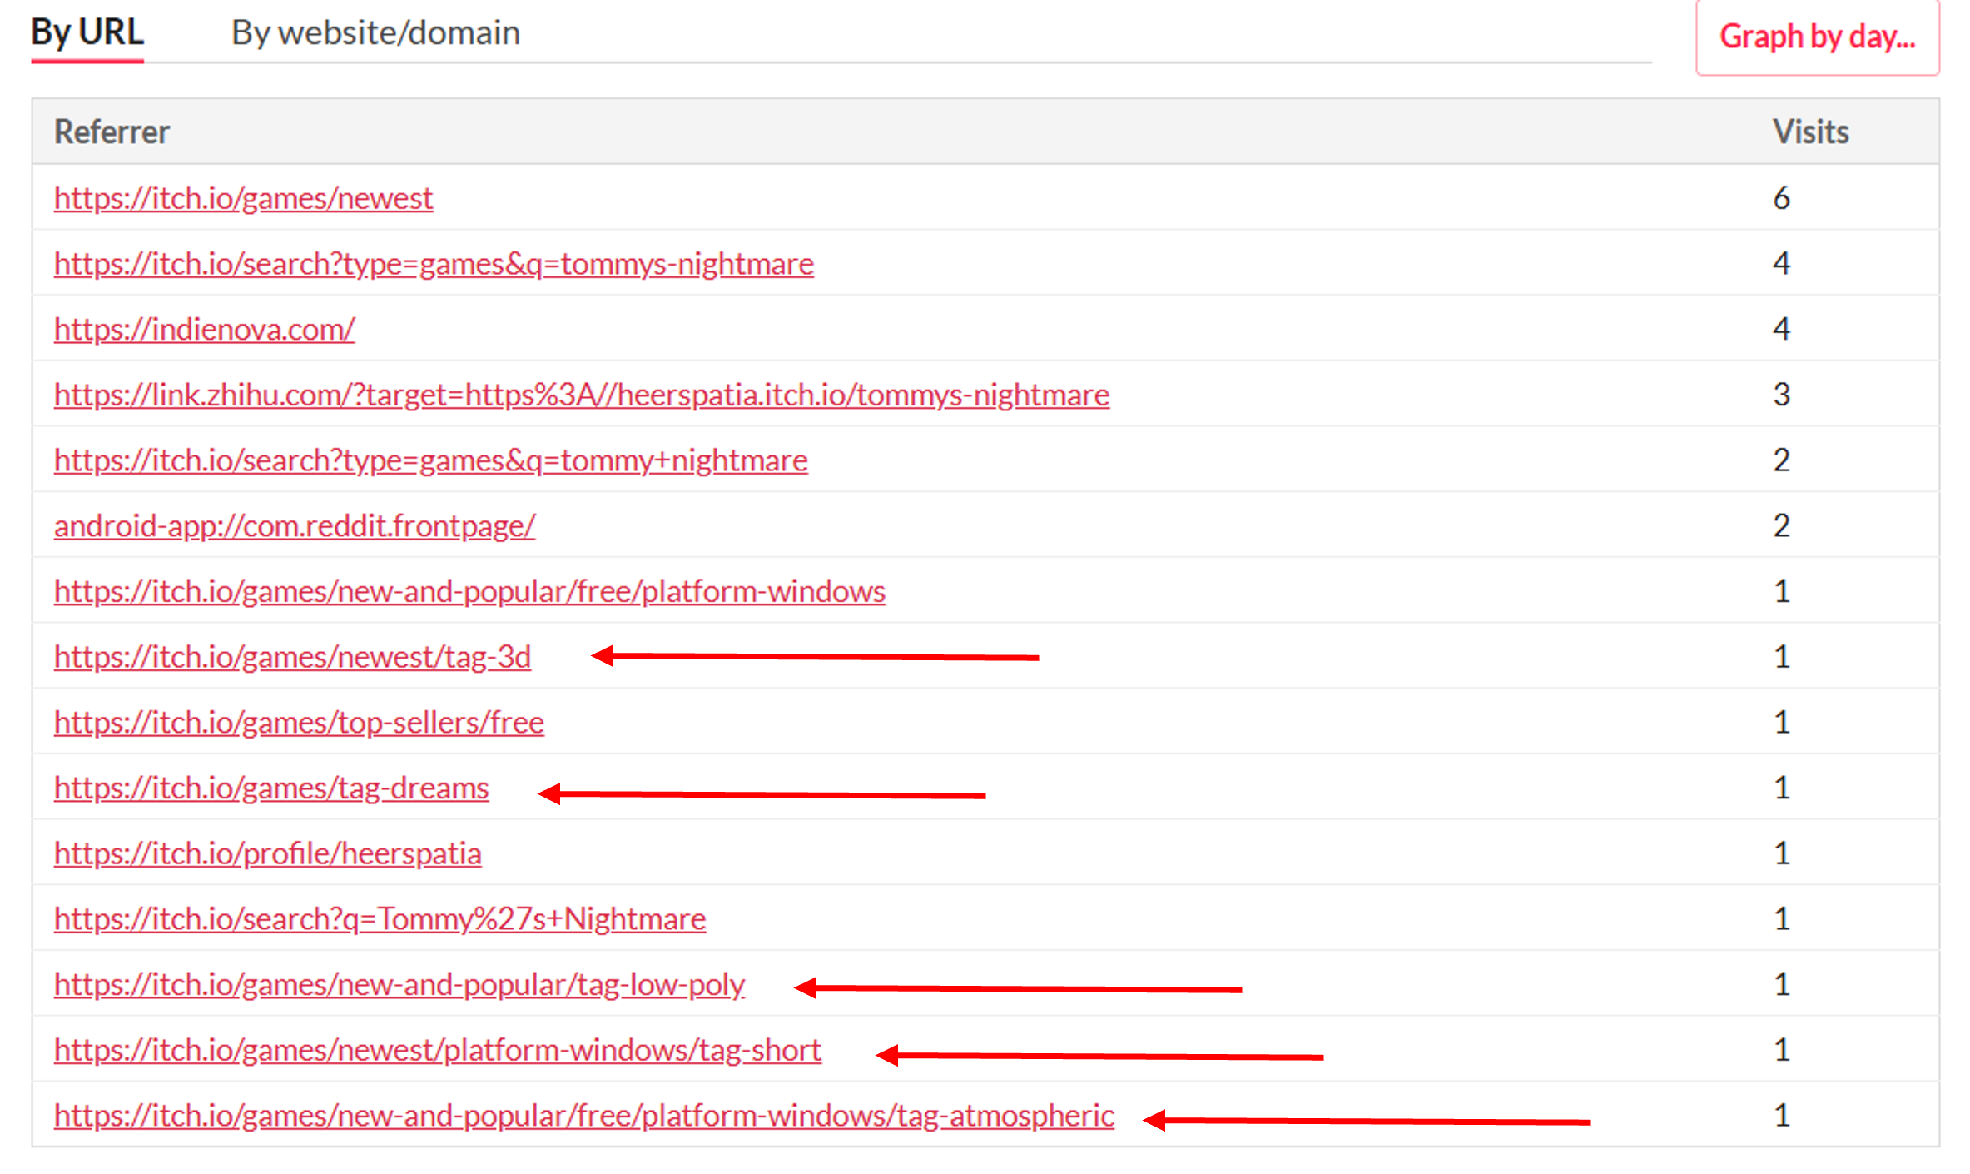1970x1174 pixels.
Task: Click the Referrer column header
Action: (x=112, y=132)
